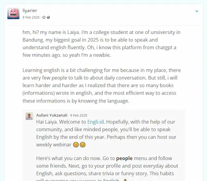Click the paragraph starting 'Learning english is'
Screen dimensions: 207x181
pyautogui.click(x=101, y=85)
